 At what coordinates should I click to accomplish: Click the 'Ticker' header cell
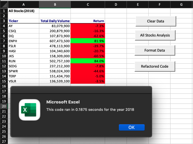click(x=23, y=21)
